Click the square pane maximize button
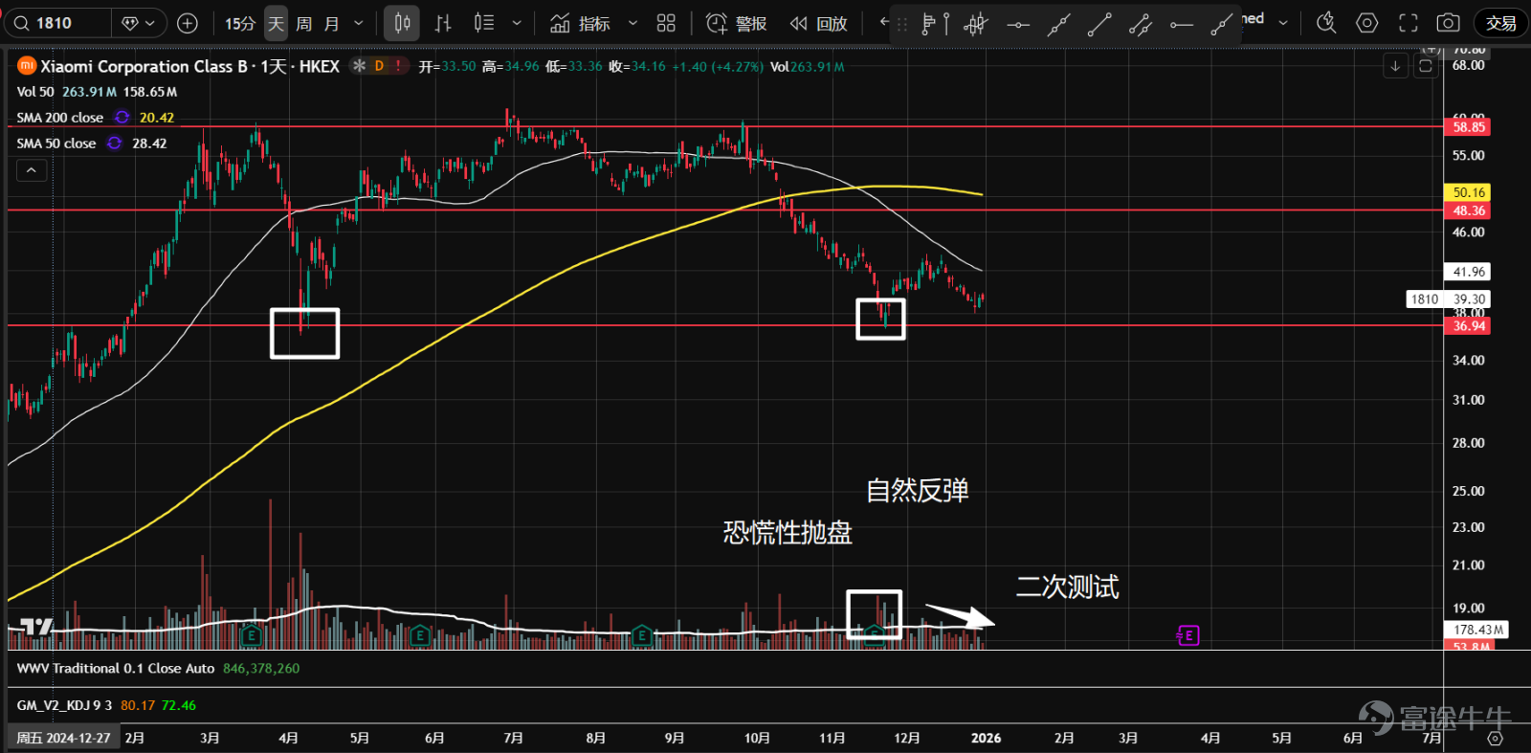This screenshot has width=1531, height=753. pyautogui.click(x=1426, y=66)
